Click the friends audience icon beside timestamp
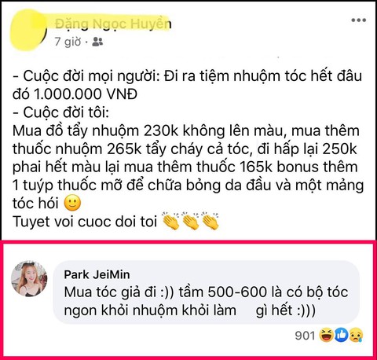Viewport: 377px width, 360px height. (97, 42)
